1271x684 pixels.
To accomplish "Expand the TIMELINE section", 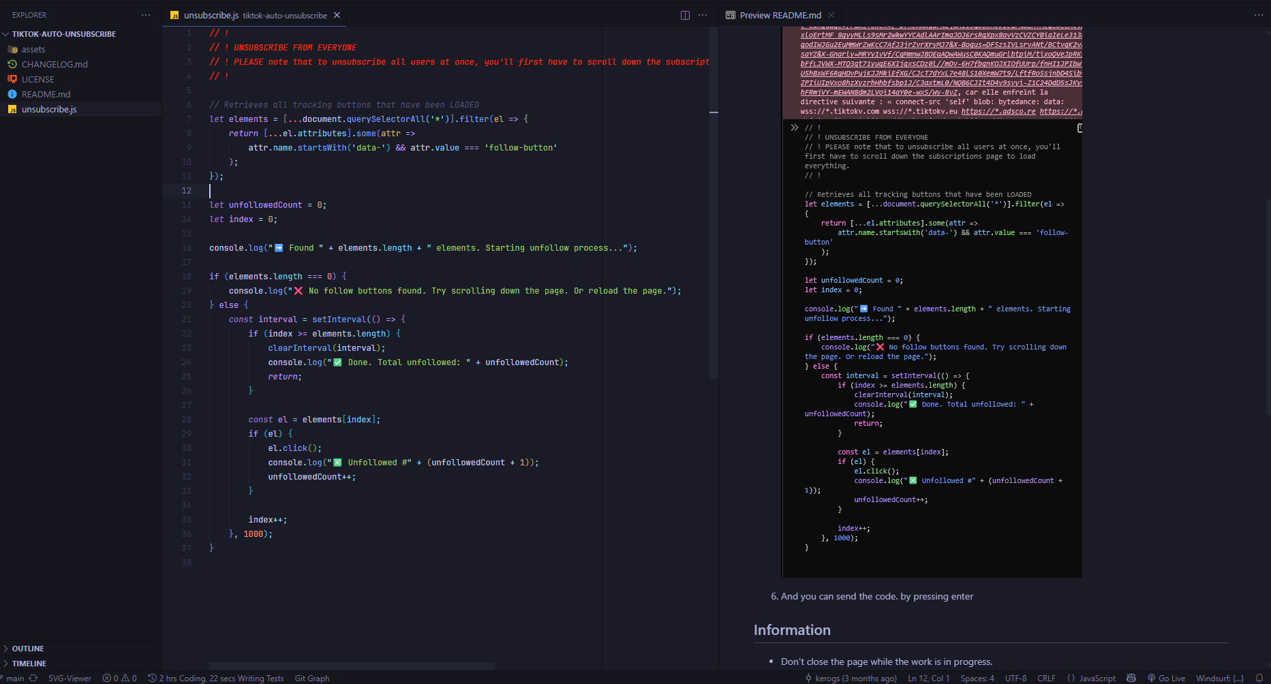I will [x=29, y=664].
